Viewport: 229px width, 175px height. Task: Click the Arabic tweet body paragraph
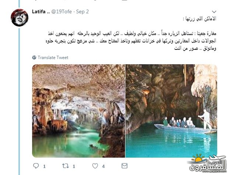click(131, 41)
